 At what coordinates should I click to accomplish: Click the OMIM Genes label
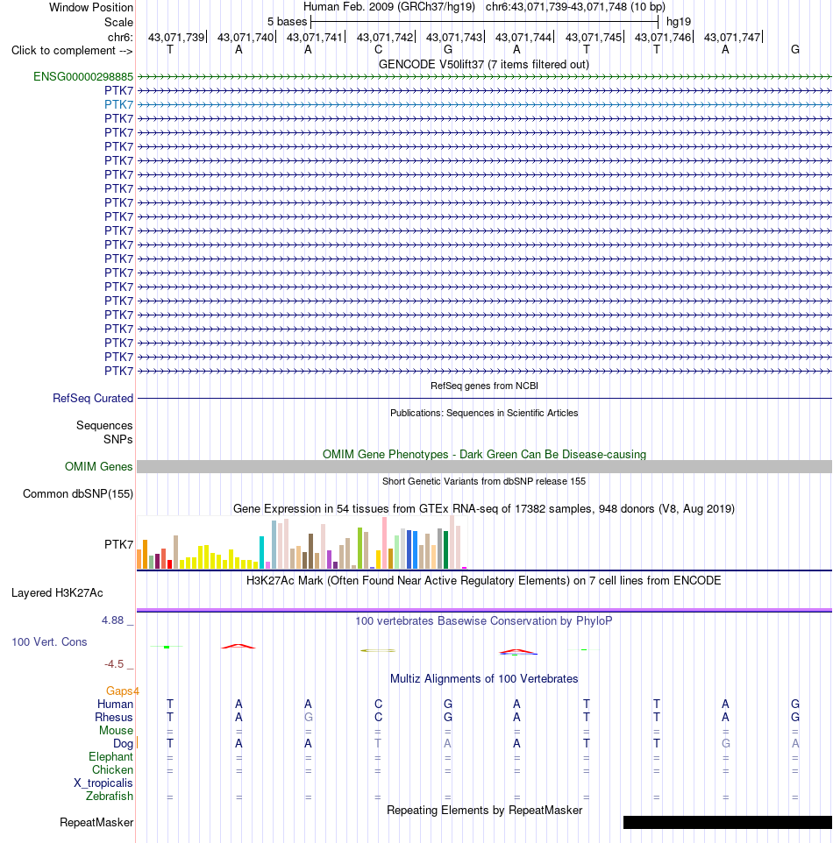[x=98, y=467]
